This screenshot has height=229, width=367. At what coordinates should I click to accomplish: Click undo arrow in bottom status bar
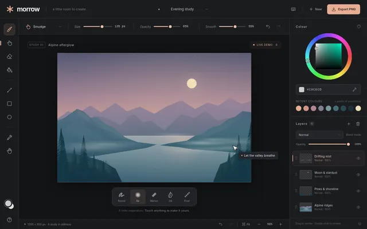click(x=220, y=224)
